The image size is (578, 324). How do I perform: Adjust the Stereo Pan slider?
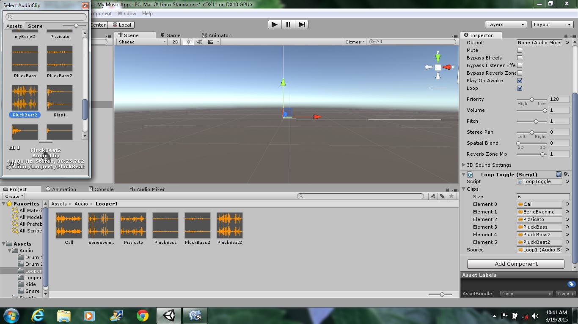tap(532, 132)
